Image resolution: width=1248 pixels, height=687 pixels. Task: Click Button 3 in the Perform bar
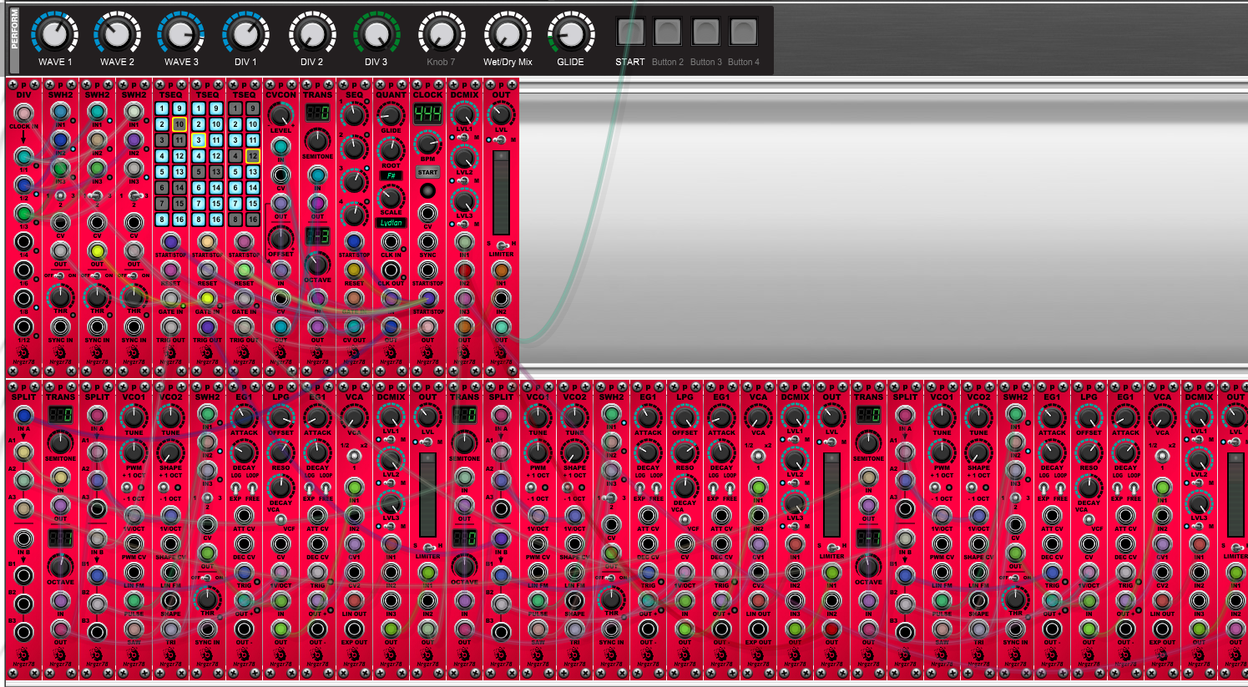(705, 32)
